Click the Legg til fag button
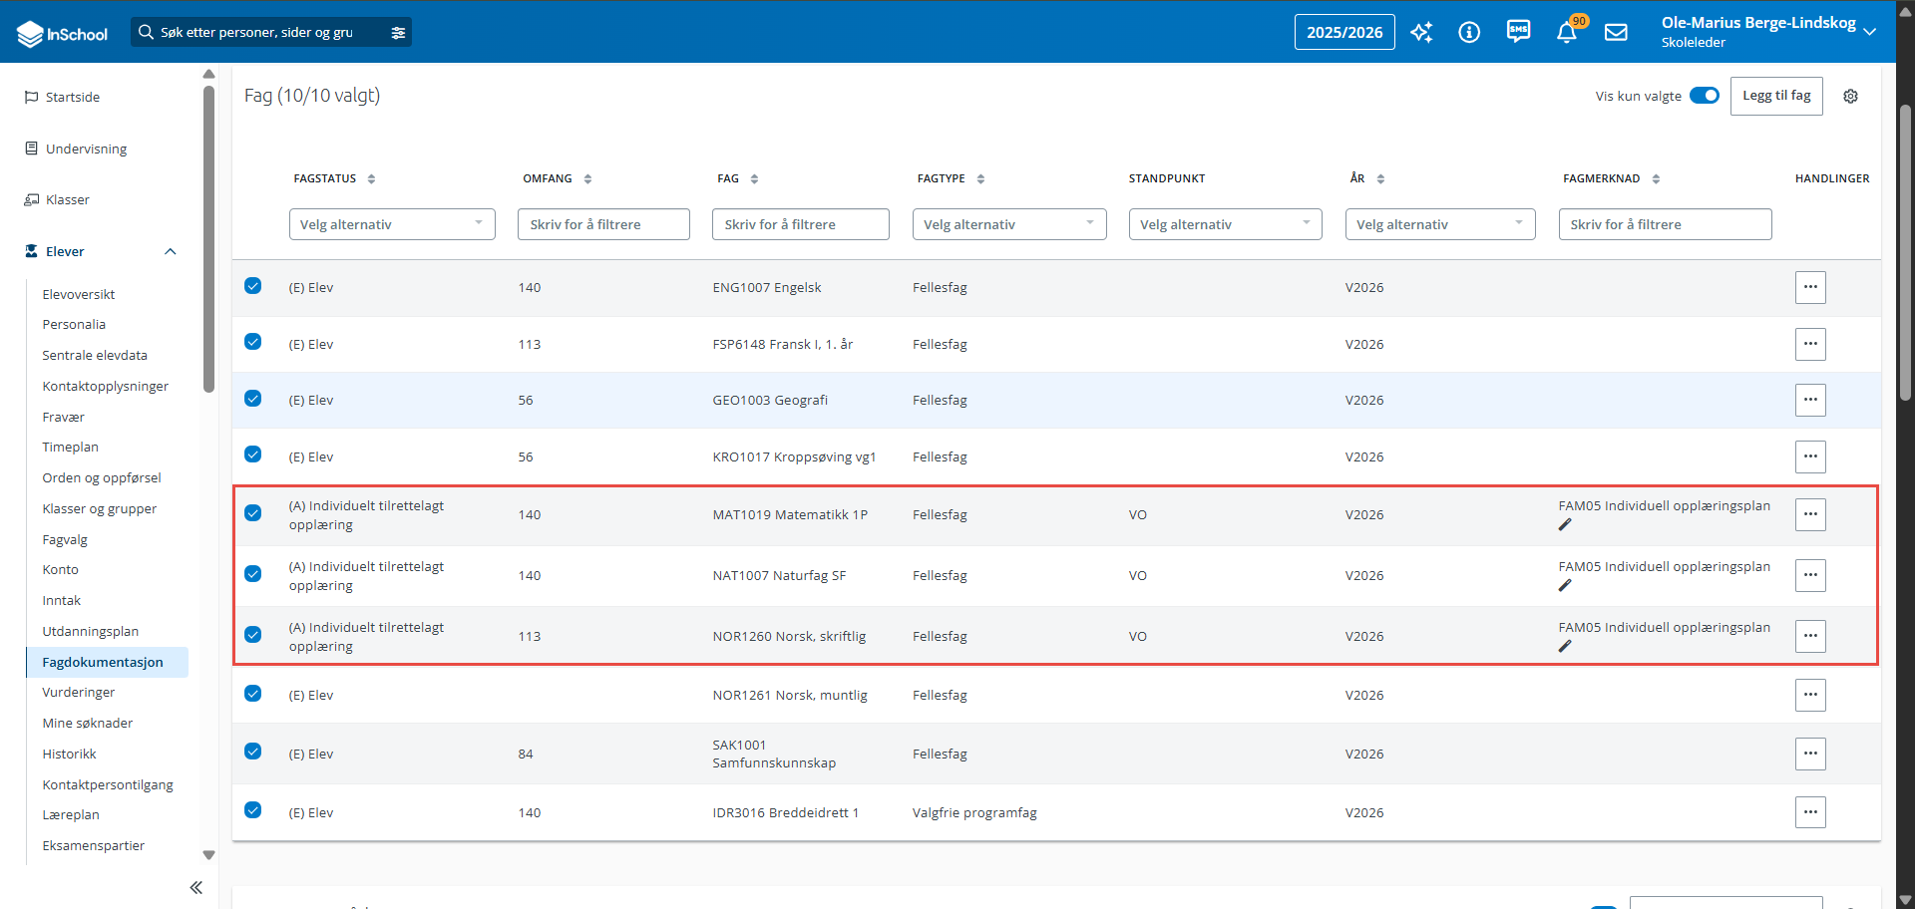The image size is (1915, 909). click(1776, 96)
